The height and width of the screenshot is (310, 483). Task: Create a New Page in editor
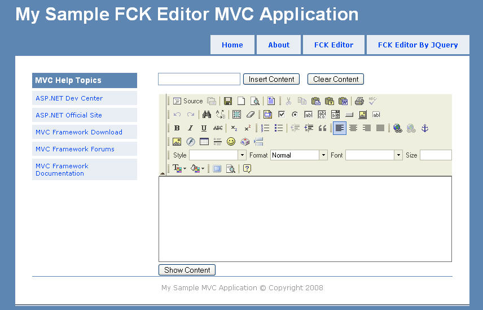(x=241, y=101)
